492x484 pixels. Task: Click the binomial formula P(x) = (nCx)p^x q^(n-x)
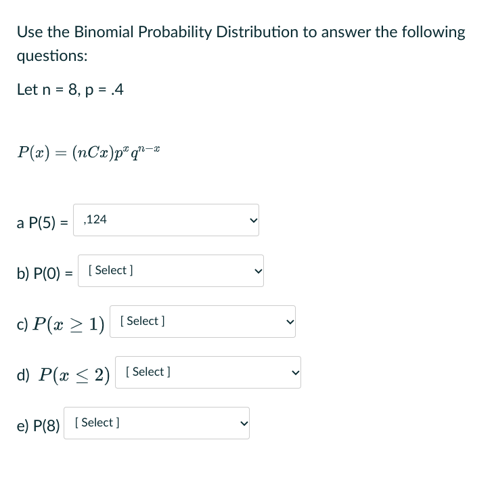[89, 153]
